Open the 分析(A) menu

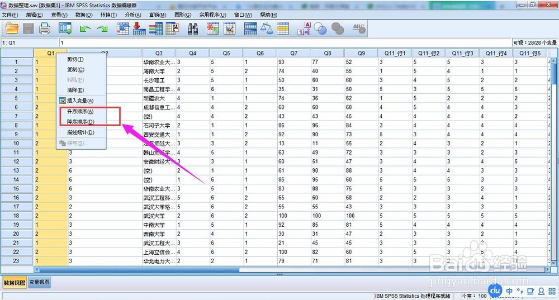coord(133,15)
